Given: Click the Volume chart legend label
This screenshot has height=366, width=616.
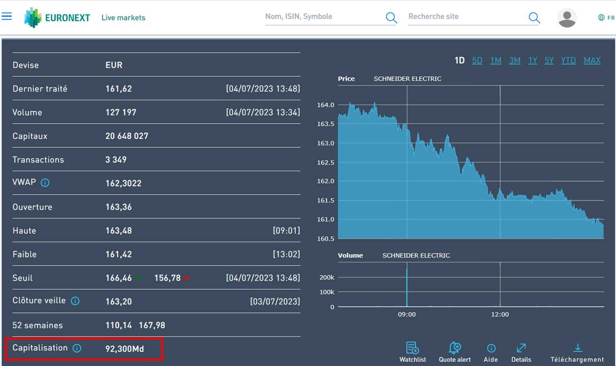Looking at the screenshot, I should (x=350, y=255).
